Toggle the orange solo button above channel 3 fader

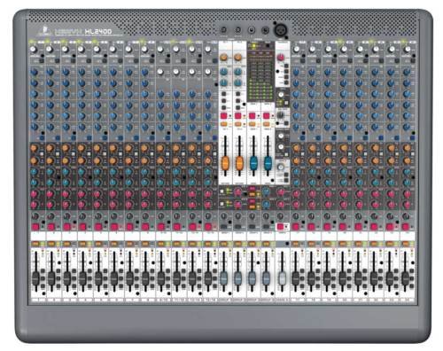click(66, 244)
